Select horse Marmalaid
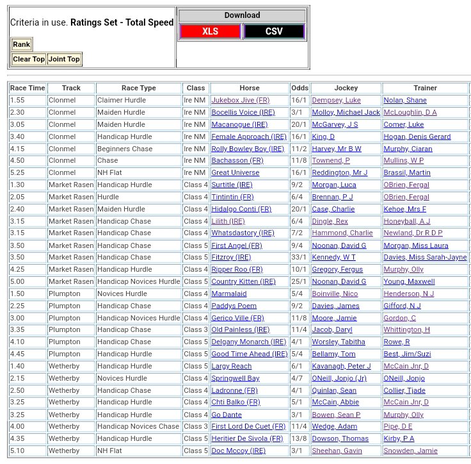Viewport: 471px width, 464px height. (230, 294)
